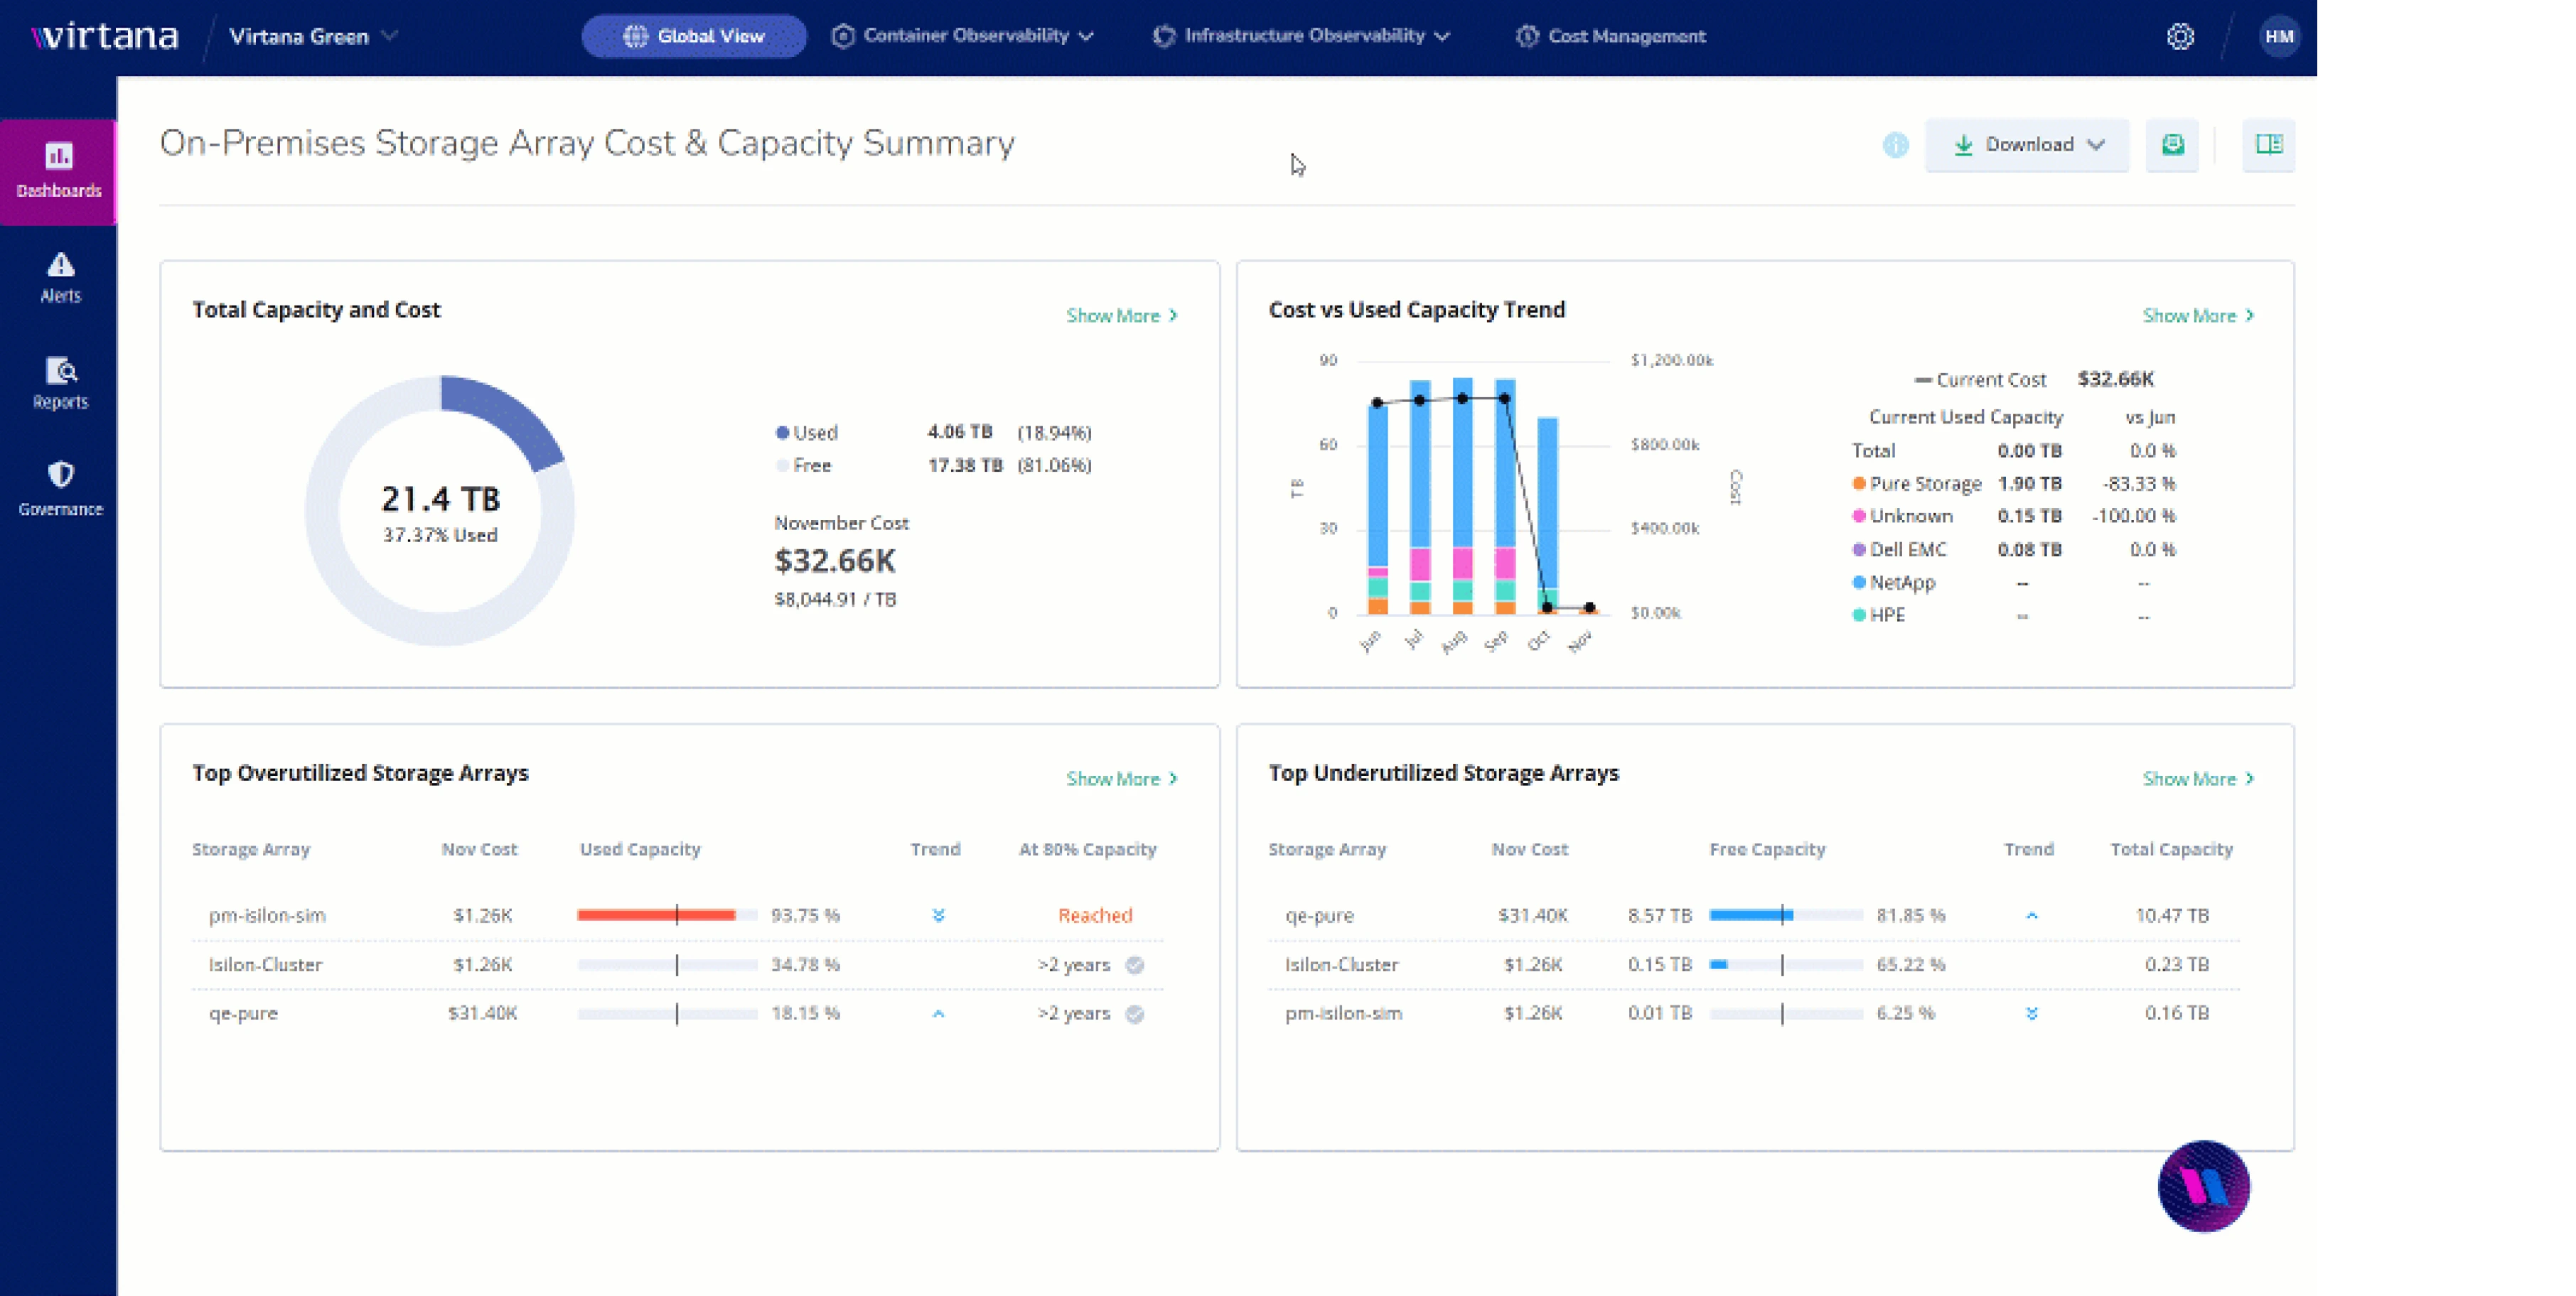This screenshot has width=2576, height=1296.
Task: Click the info icon beside the Download button
Action: coord(1895,145)
